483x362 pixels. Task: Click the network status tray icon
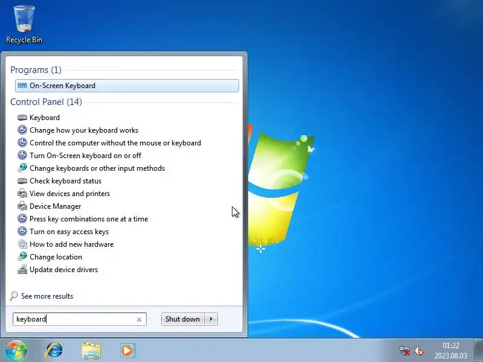[x=404, y=351]
